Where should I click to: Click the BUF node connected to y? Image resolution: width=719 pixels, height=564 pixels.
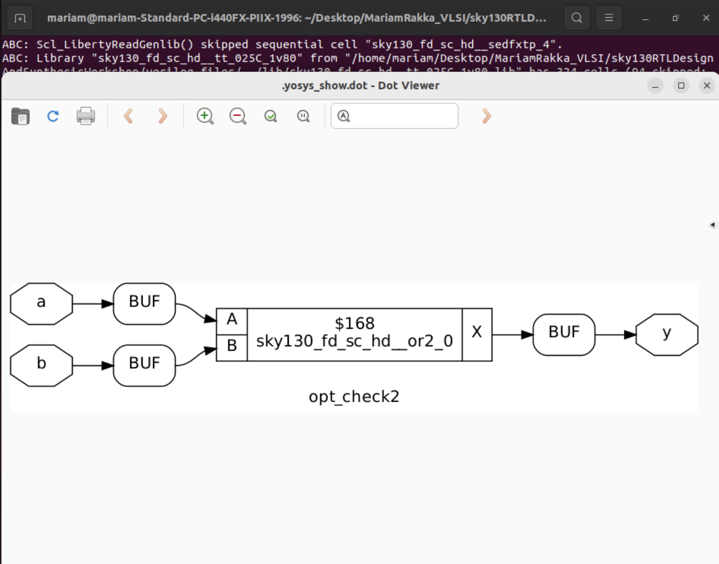(x=564, y=334)
